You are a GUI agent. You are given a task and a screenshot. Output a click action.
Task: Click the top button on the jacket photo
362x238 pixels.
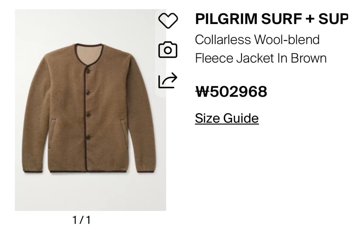pyautogui.click(x=88, y=71)
